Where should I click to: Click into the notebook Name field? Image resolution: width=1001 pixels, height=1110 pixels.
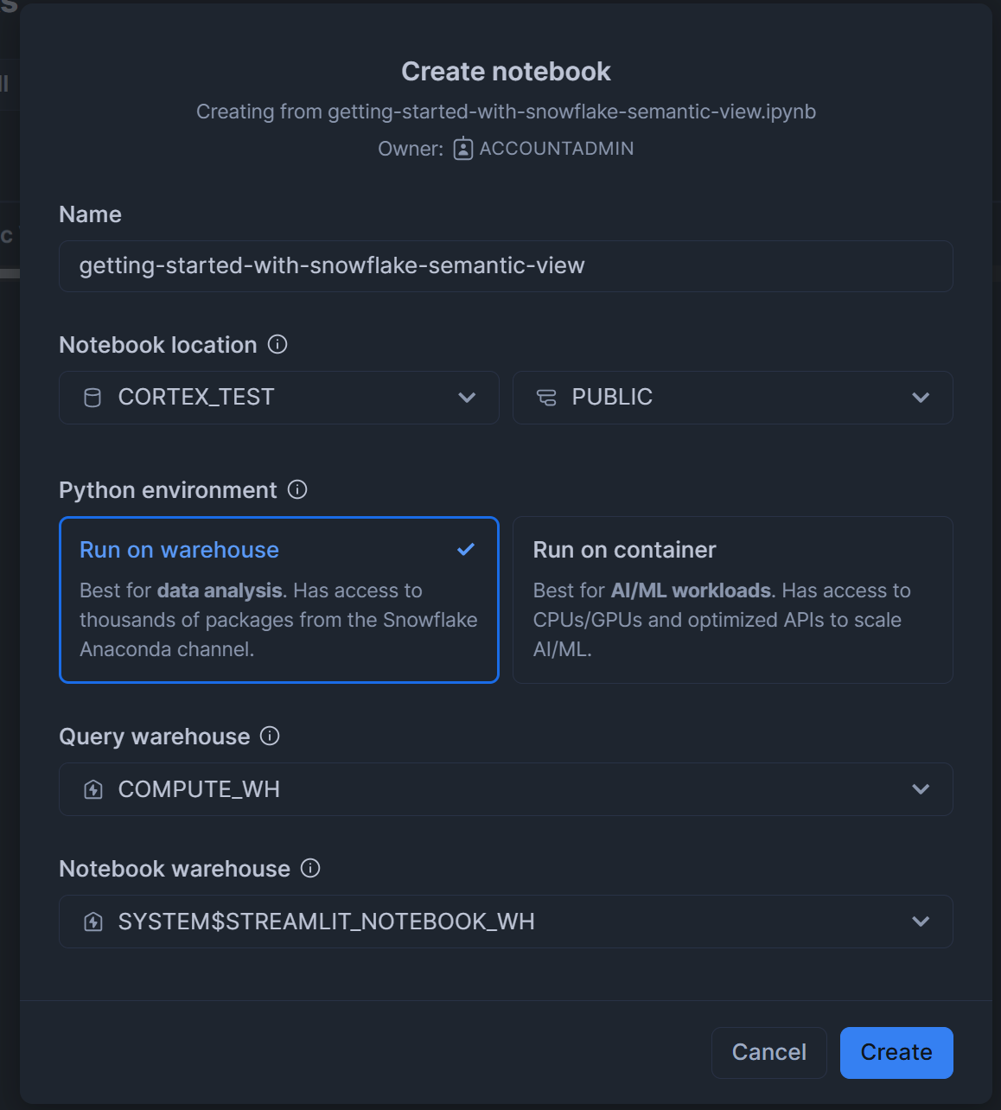[x=506, y=266]
